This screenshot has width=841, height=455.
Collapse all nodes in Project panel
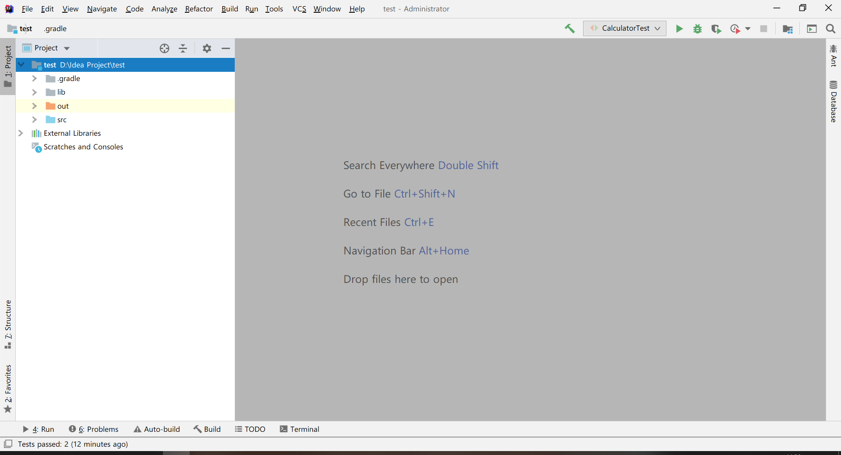tap(183, 48)
